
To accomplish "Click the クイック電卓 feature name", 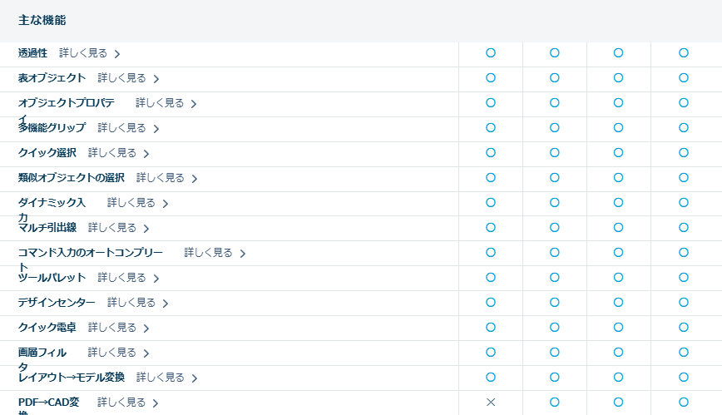I will point(47,328).
